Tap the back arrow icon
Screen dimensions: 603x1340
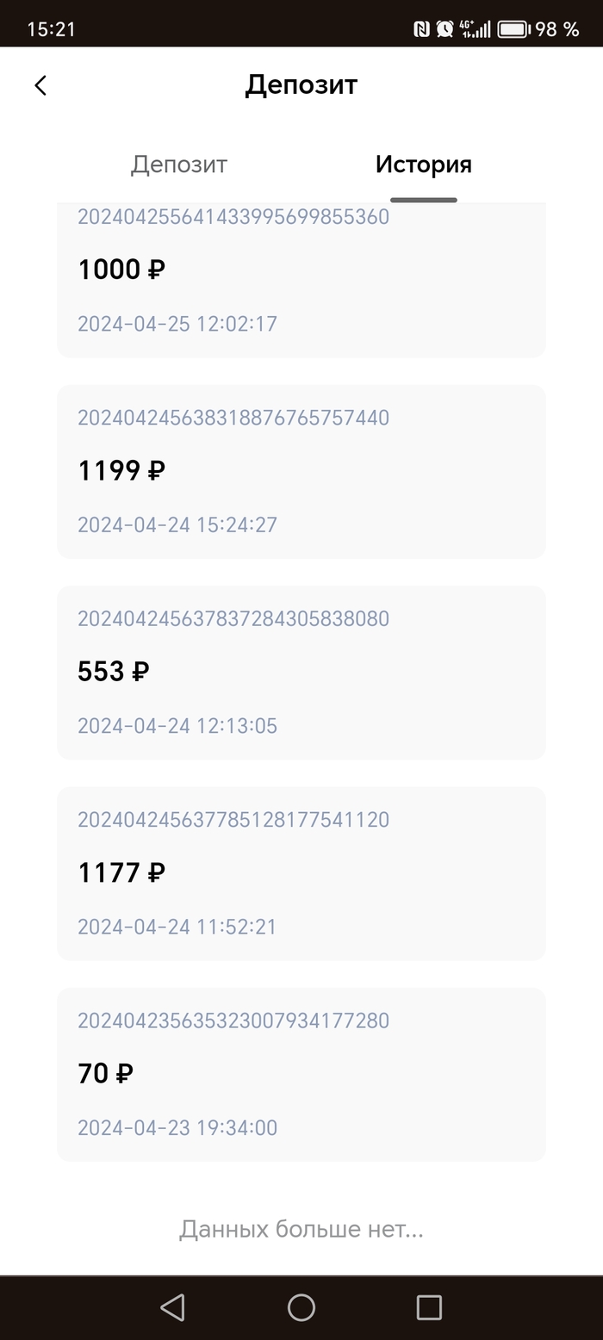[40, 85]
